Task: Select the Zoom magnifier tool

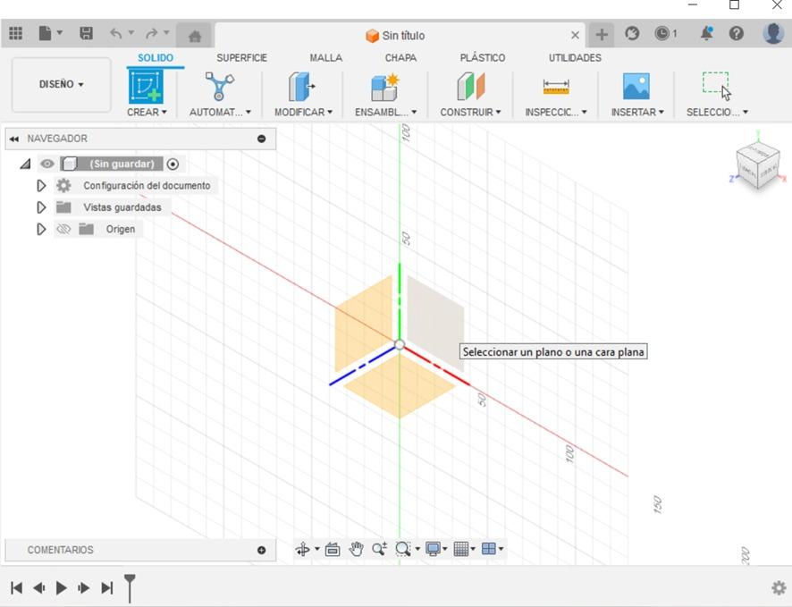Action: point(379,549)
